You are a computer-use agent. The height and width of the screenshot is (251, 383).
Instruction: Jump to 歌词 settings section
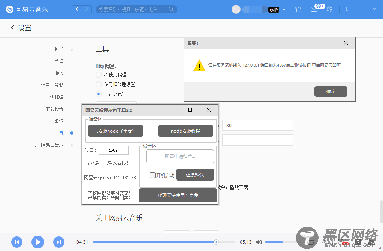[59, 121]
